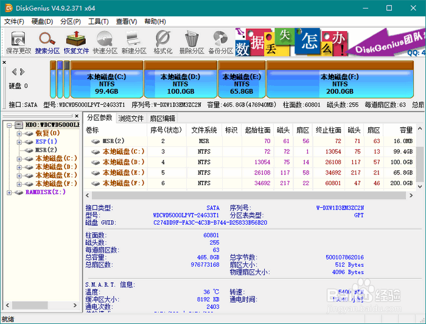Click the disk GUID value text
This screenshot has height=324, width=426.
click(210, 223)
